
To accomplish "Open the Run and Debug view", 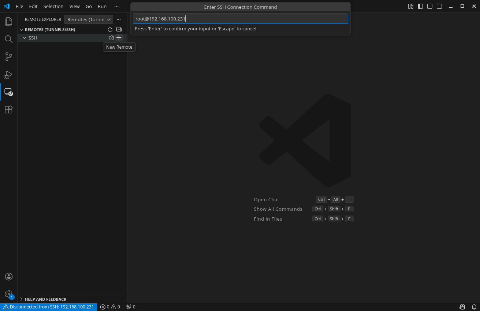I will (x=8, y=75).
